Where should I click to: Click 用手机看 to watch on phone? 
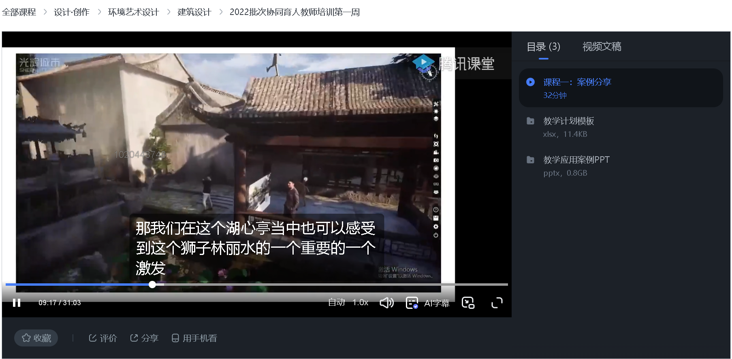(x=194, y=338)
